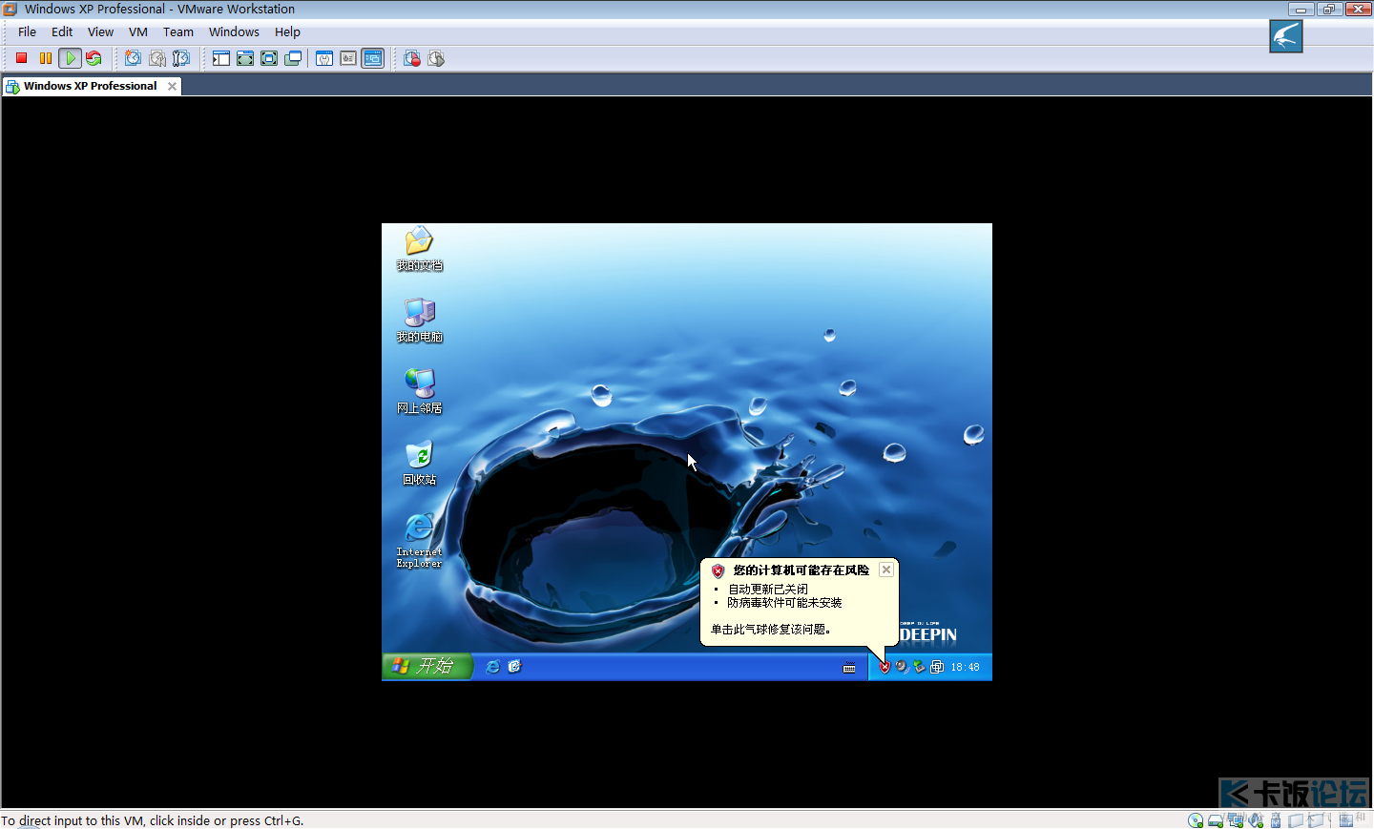Click the 自动更新已关闭 balloon line
Viewport: 1374px width, 829px height.
(768, 590)
